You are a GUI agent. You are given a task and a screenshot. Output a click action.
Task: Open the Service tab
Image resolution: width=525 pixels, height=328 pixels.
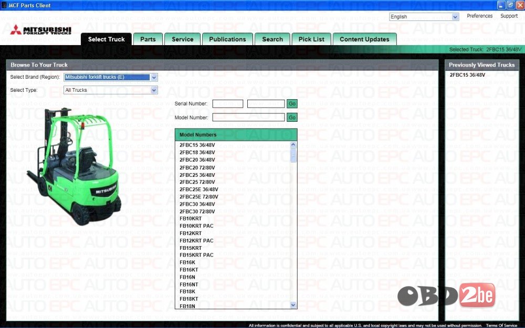183,39
